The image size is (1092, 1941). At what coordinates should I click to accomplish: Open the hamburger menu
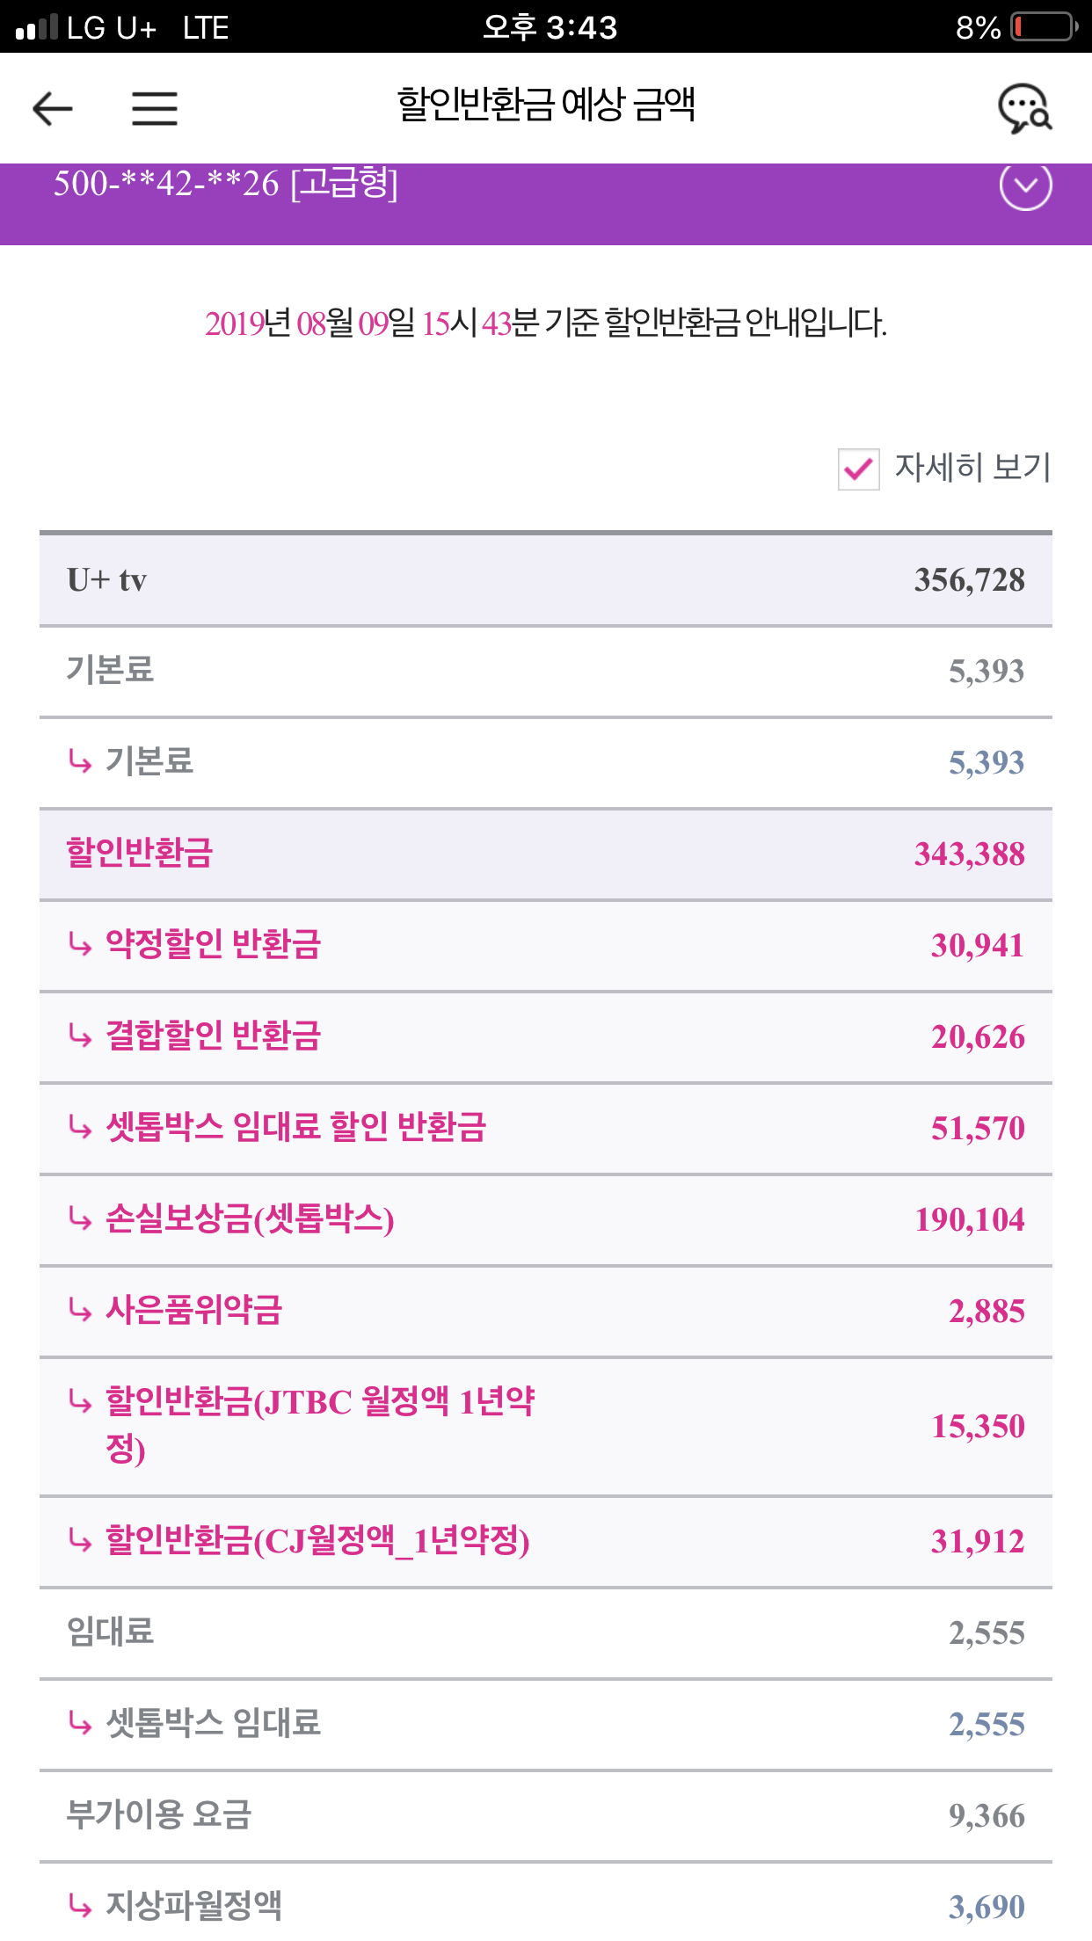tap(155, 109)
